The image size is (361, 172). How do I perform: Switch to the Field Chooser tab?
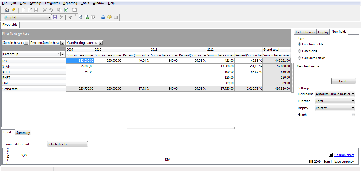pos(305,32)
